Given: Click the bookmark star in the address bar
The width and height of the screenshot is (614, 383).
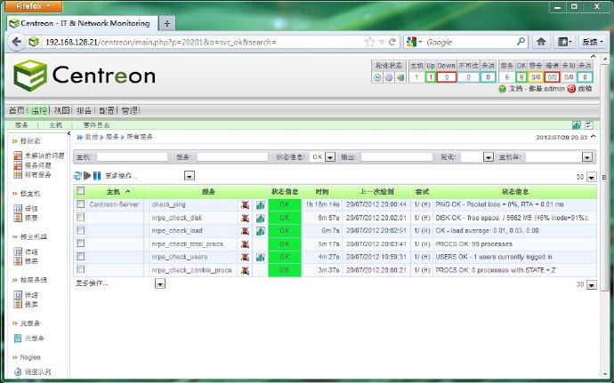Looking at the screenshot, I should [x=369, y=42].
